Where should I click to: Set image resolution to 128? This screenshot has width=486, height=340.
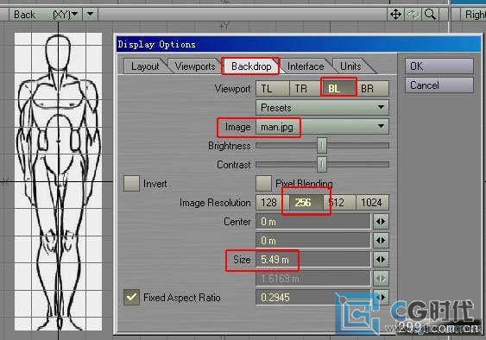[272, 203]
